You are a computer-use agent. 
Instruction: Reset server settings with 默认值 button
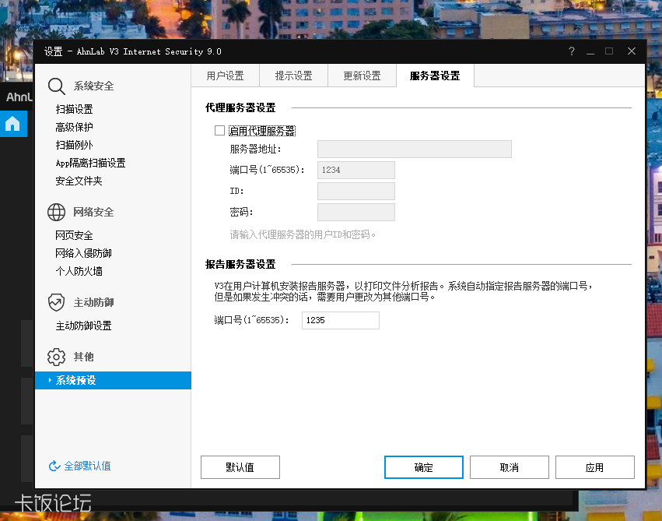click(240, 467)
